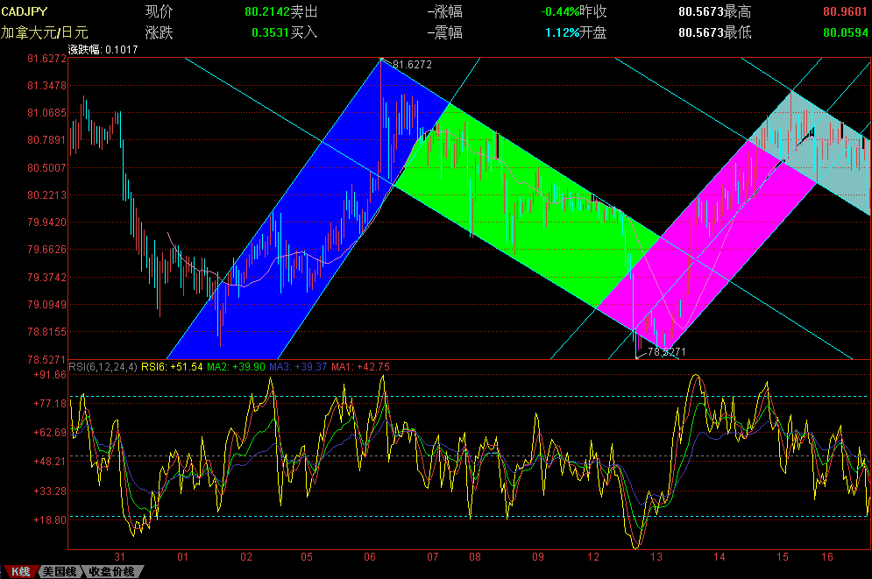Click the +62.69 RSI axis label
872x579 pixels.
pyautogui.click(x=50, y=433)
